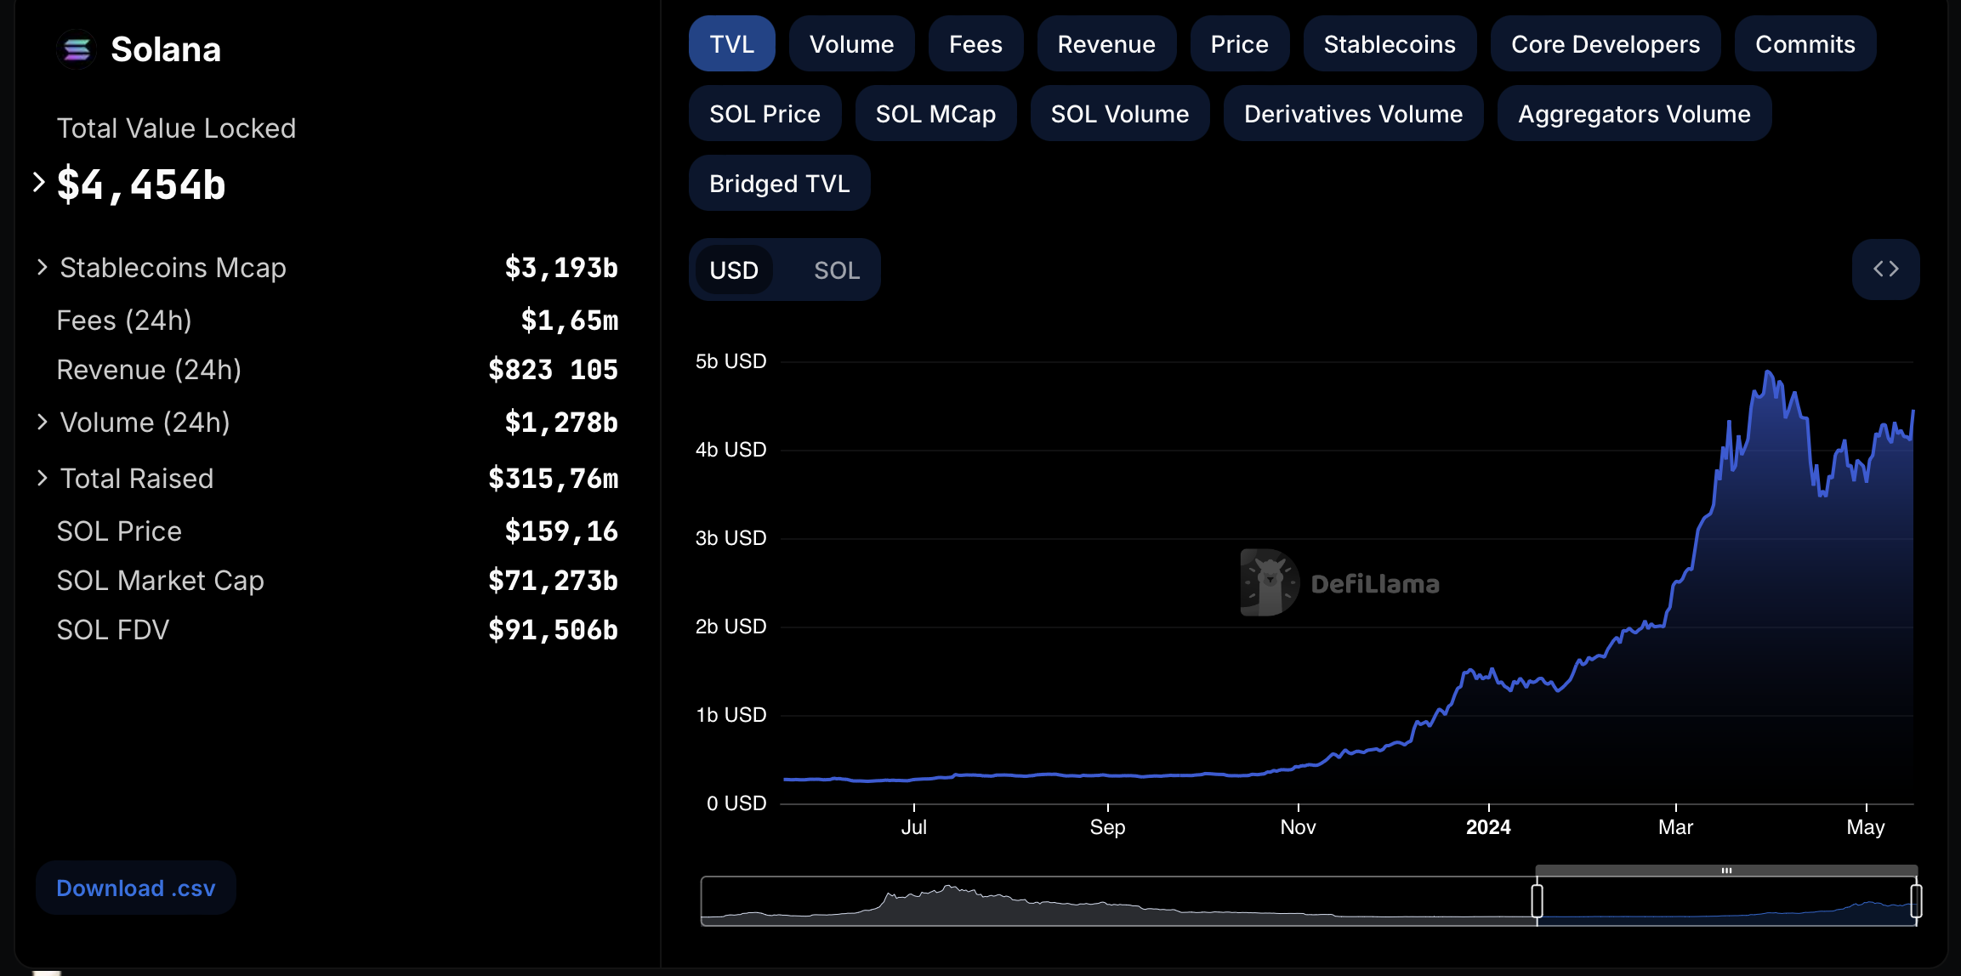Show Core Developers on chart
The height and width of the screenshot is (976, 1961).
(x=1605, y=44)
